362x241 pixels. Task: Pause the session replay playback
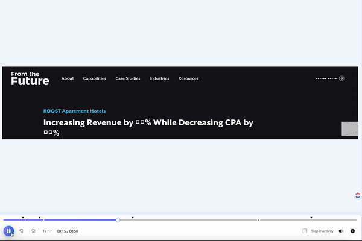(8, 231)
